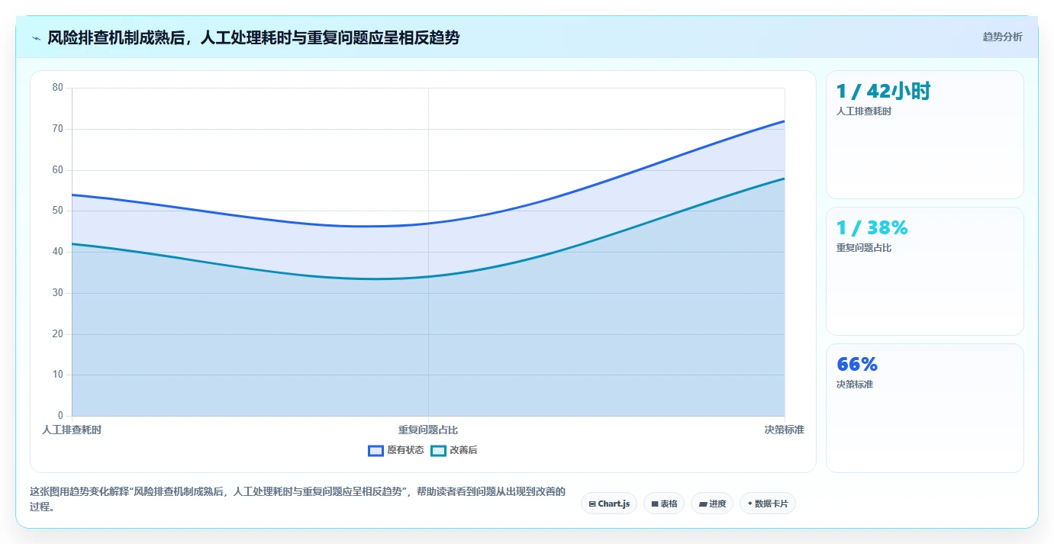Viewport: 1054px width, 544px height.
Task: Click the y-axis label 70
Action: click(x=58, y=129)
